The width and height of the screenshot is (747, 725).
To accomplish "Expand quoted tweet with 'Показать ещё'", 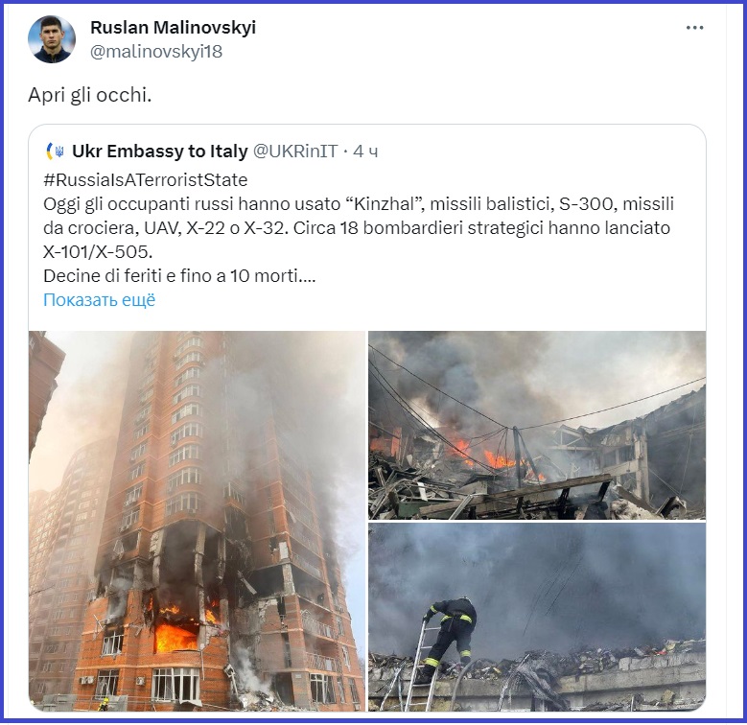I will tap(99, 300).
